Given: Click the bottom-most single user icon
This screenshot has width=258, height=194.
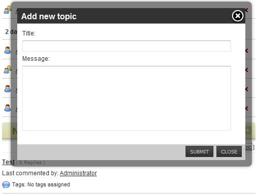Looking at the screenshot, I should (x=8, y=108).
